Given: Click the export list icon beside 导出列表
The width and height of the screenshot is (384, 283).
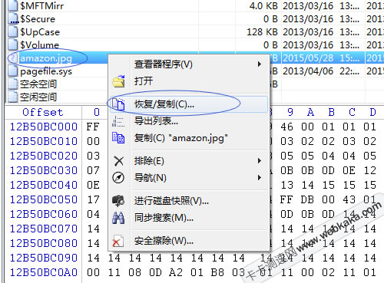Looking at the screenshot, I should click(118, 121).
